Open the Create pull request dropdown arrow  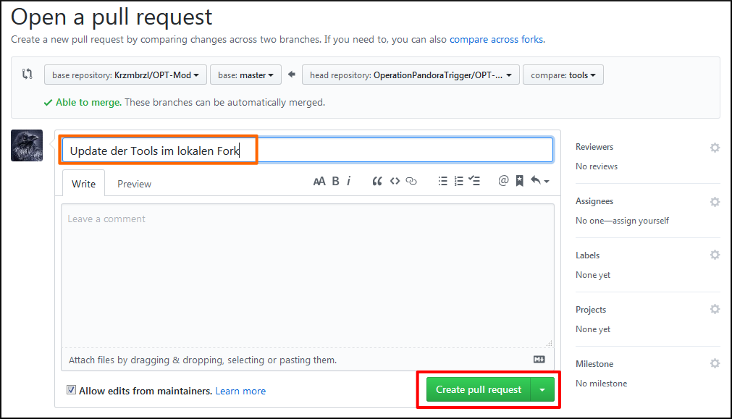pyautogui.click(x=542, y=389)
